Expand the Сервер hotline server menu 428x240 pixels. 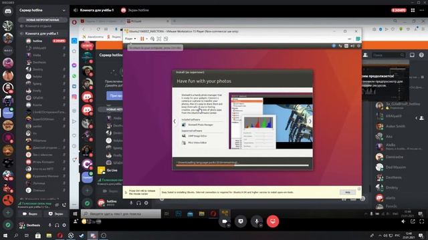coord(64,11)
